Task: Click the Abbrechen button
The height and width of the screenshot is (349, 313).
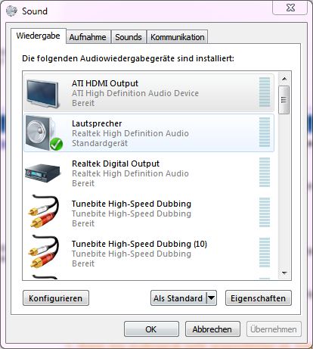Action: tap(212, 329)
